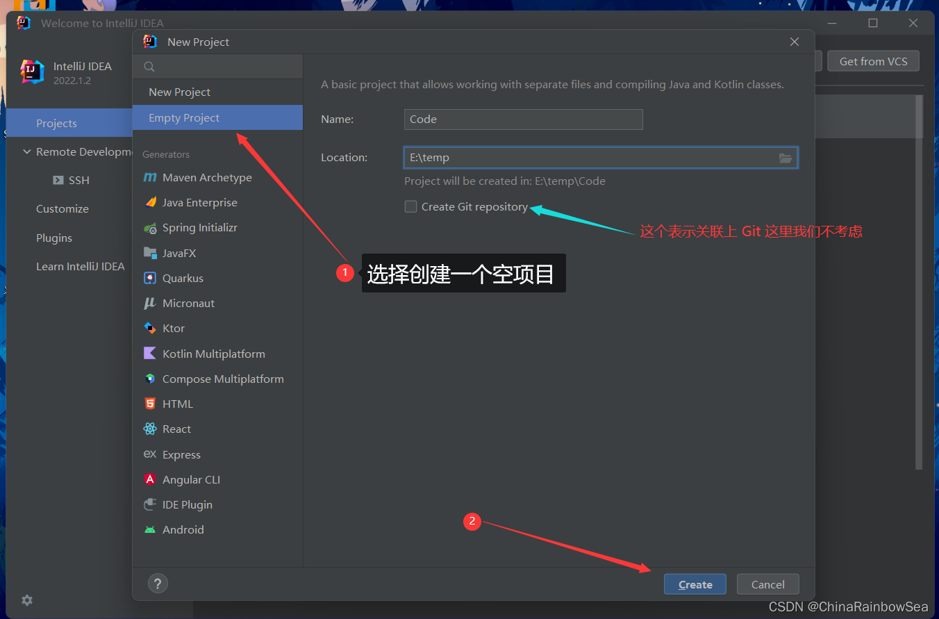939x619 pixels.
Task: Click the Quarkus generator icon
Action: click(x=150, y=278)
